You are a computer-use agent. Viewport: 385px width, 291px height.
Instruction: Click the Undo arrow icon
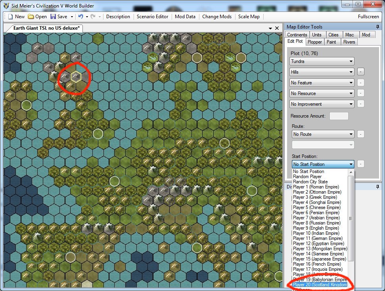tap(80, 17)
